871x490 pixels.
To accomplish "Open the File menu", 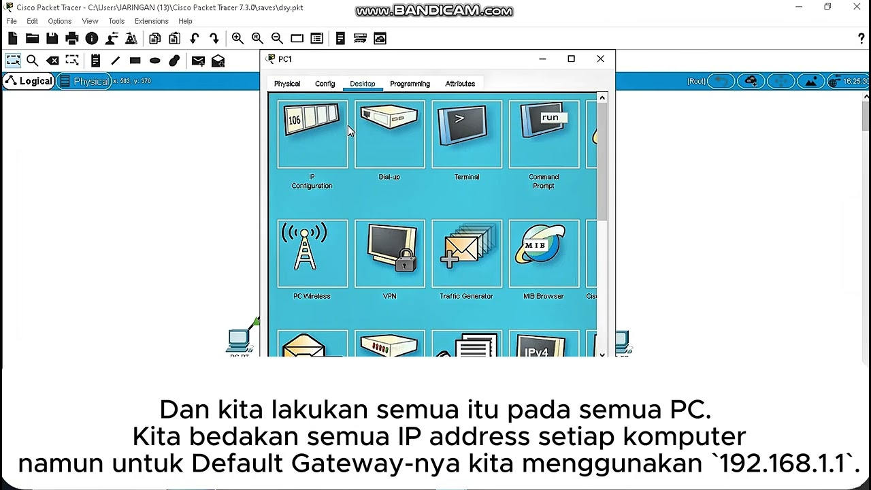I will point(12,21).
